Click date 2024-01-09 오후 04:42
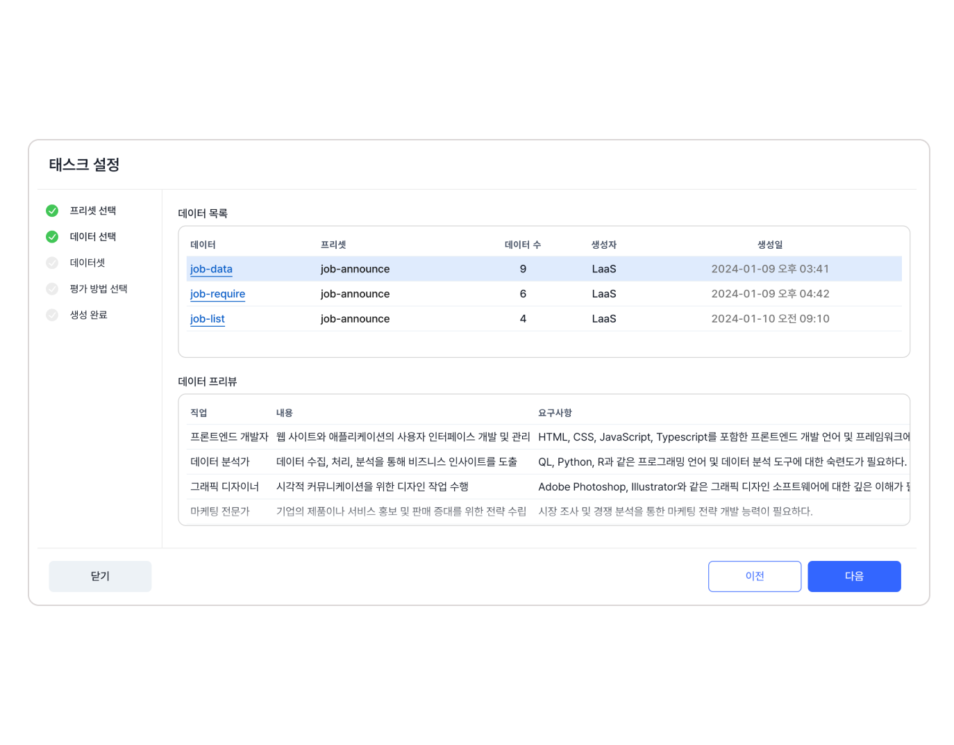Image resolution: width=954 pixels, height=745 pixels. point(770,294)
